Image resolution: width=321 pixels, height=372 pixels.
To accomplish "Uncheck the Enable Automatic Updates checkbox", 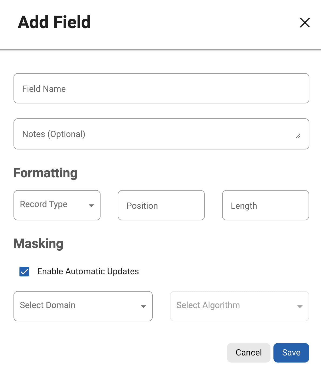I will click(24, 271).
